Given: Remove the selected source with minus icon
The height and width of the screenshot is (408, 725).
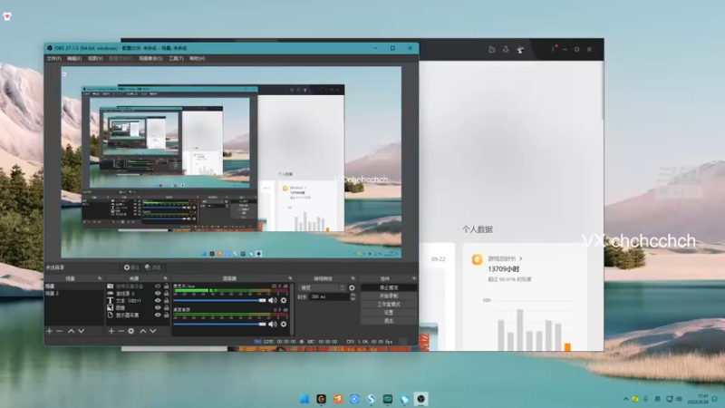Looking at the screenshot, I should click(x=121, y=331).
